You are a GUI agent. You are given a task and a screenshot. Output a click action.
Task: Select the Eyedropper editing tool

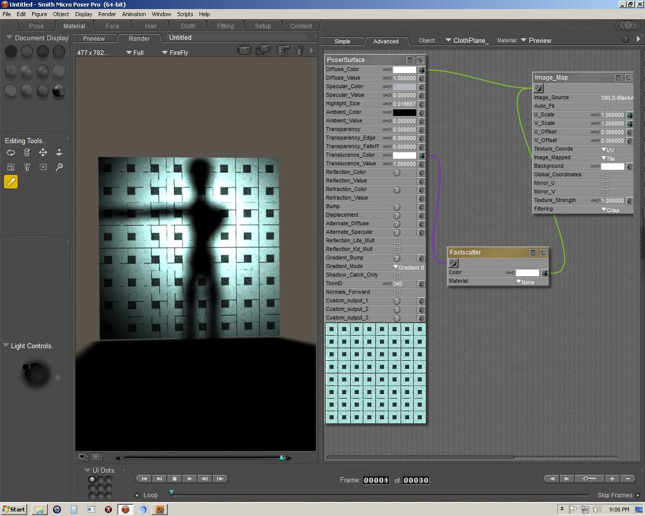(11, 182)
